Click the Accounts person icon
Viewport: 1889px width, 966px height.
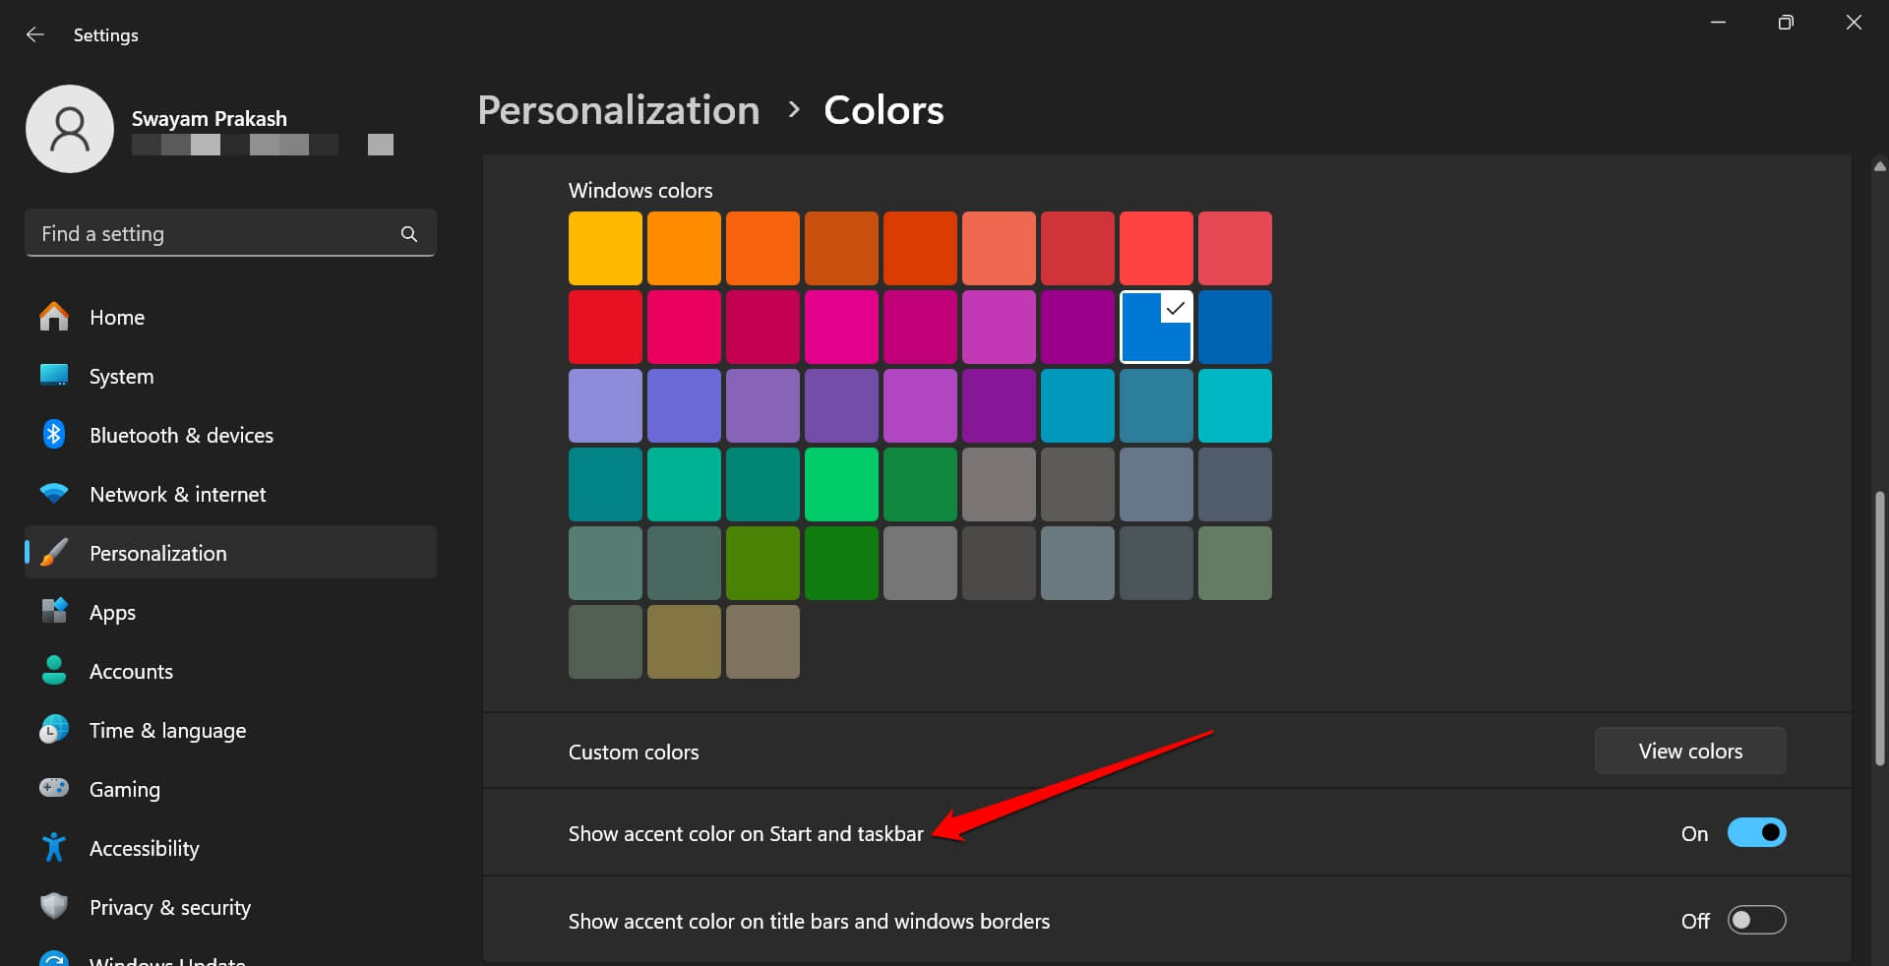coord(54,670)
